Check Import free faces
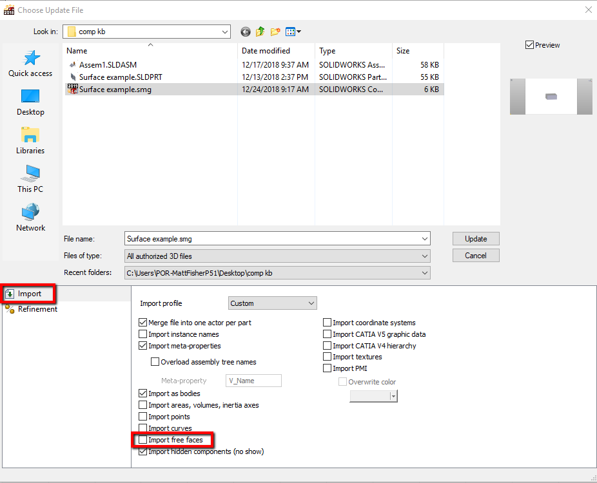 coord(142,440)
